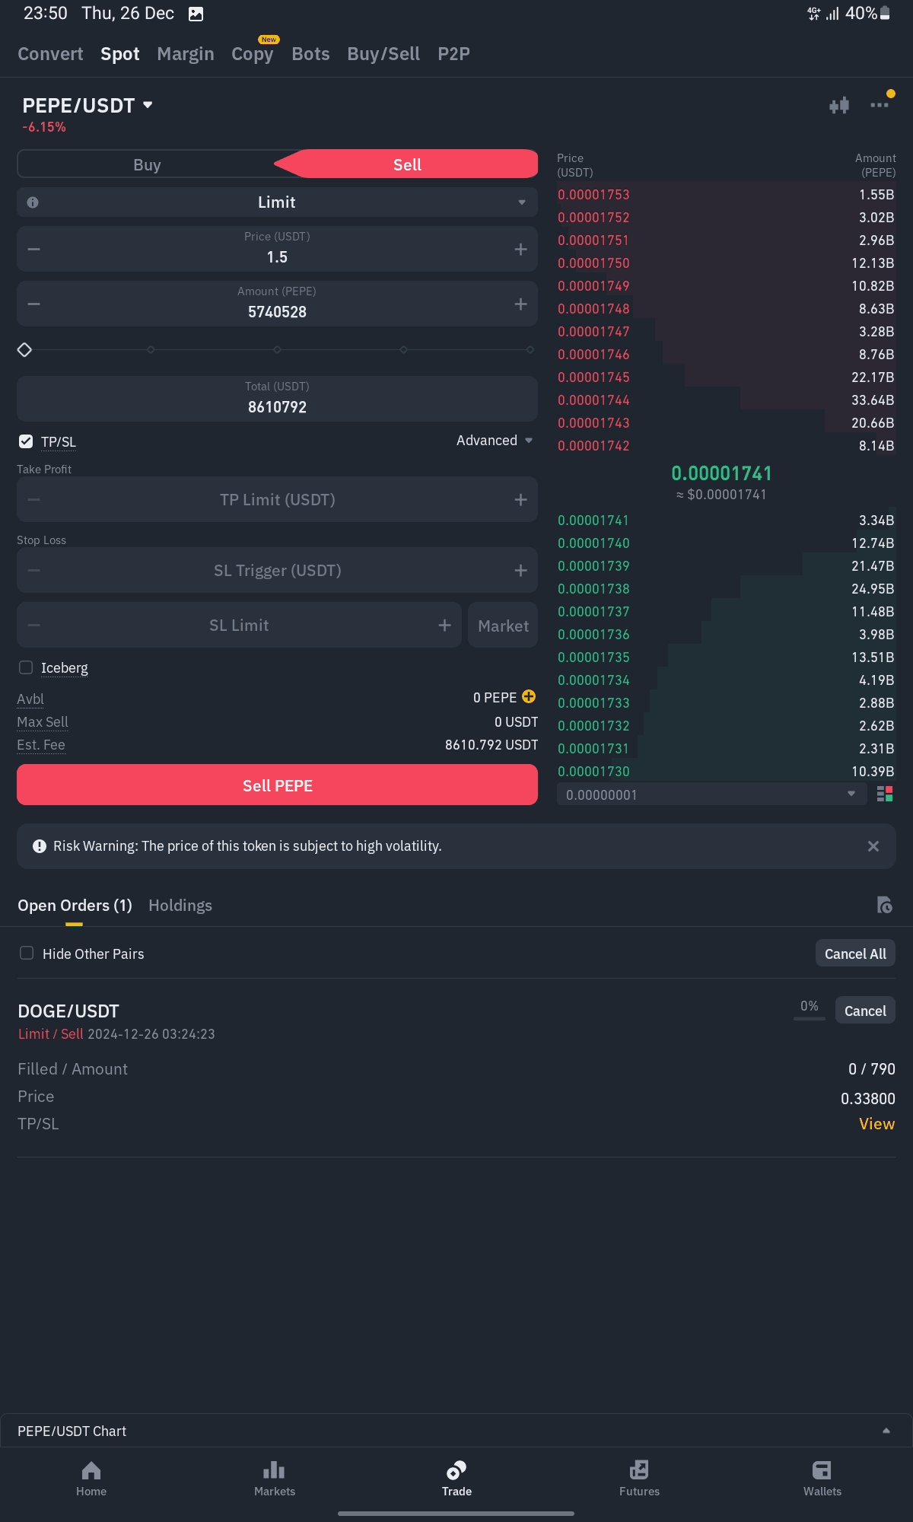Enable the Iceberg checkbox

click(x=26, y=667)
